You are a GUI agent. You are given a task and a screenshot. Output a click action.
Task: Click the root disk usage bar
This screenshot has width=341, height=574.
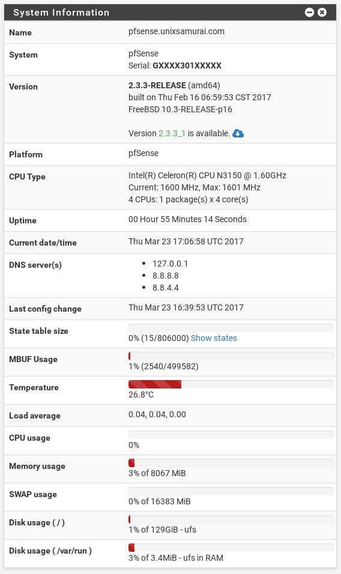[x=231, y=519]
